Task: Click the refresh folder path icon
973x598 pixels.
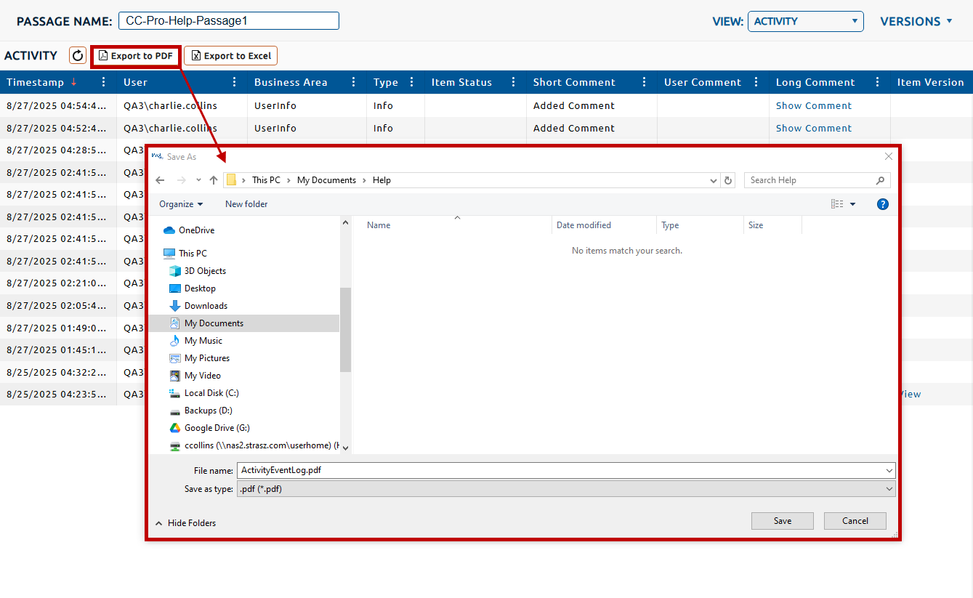Action: coord(728,180)
